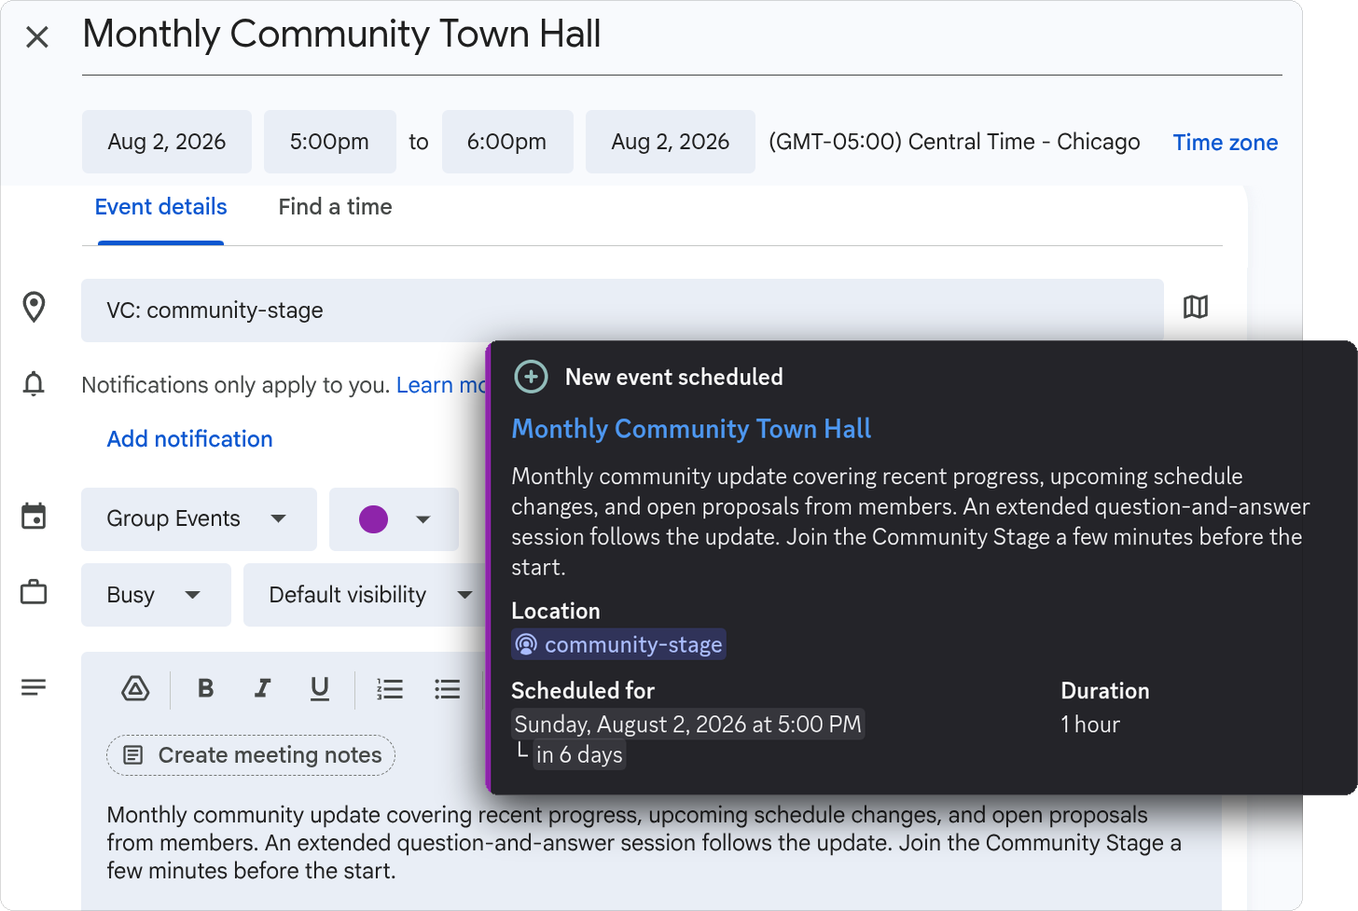Edit the 5:00pm start time
Image resolution: width=1358 pixels, height=911 pixels.
coord(330,142)
